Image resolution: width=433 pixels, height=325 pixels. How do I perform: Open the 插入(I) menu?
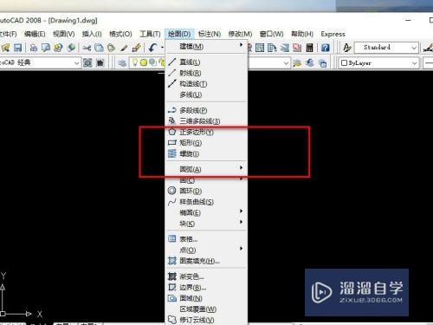point(92,34)
